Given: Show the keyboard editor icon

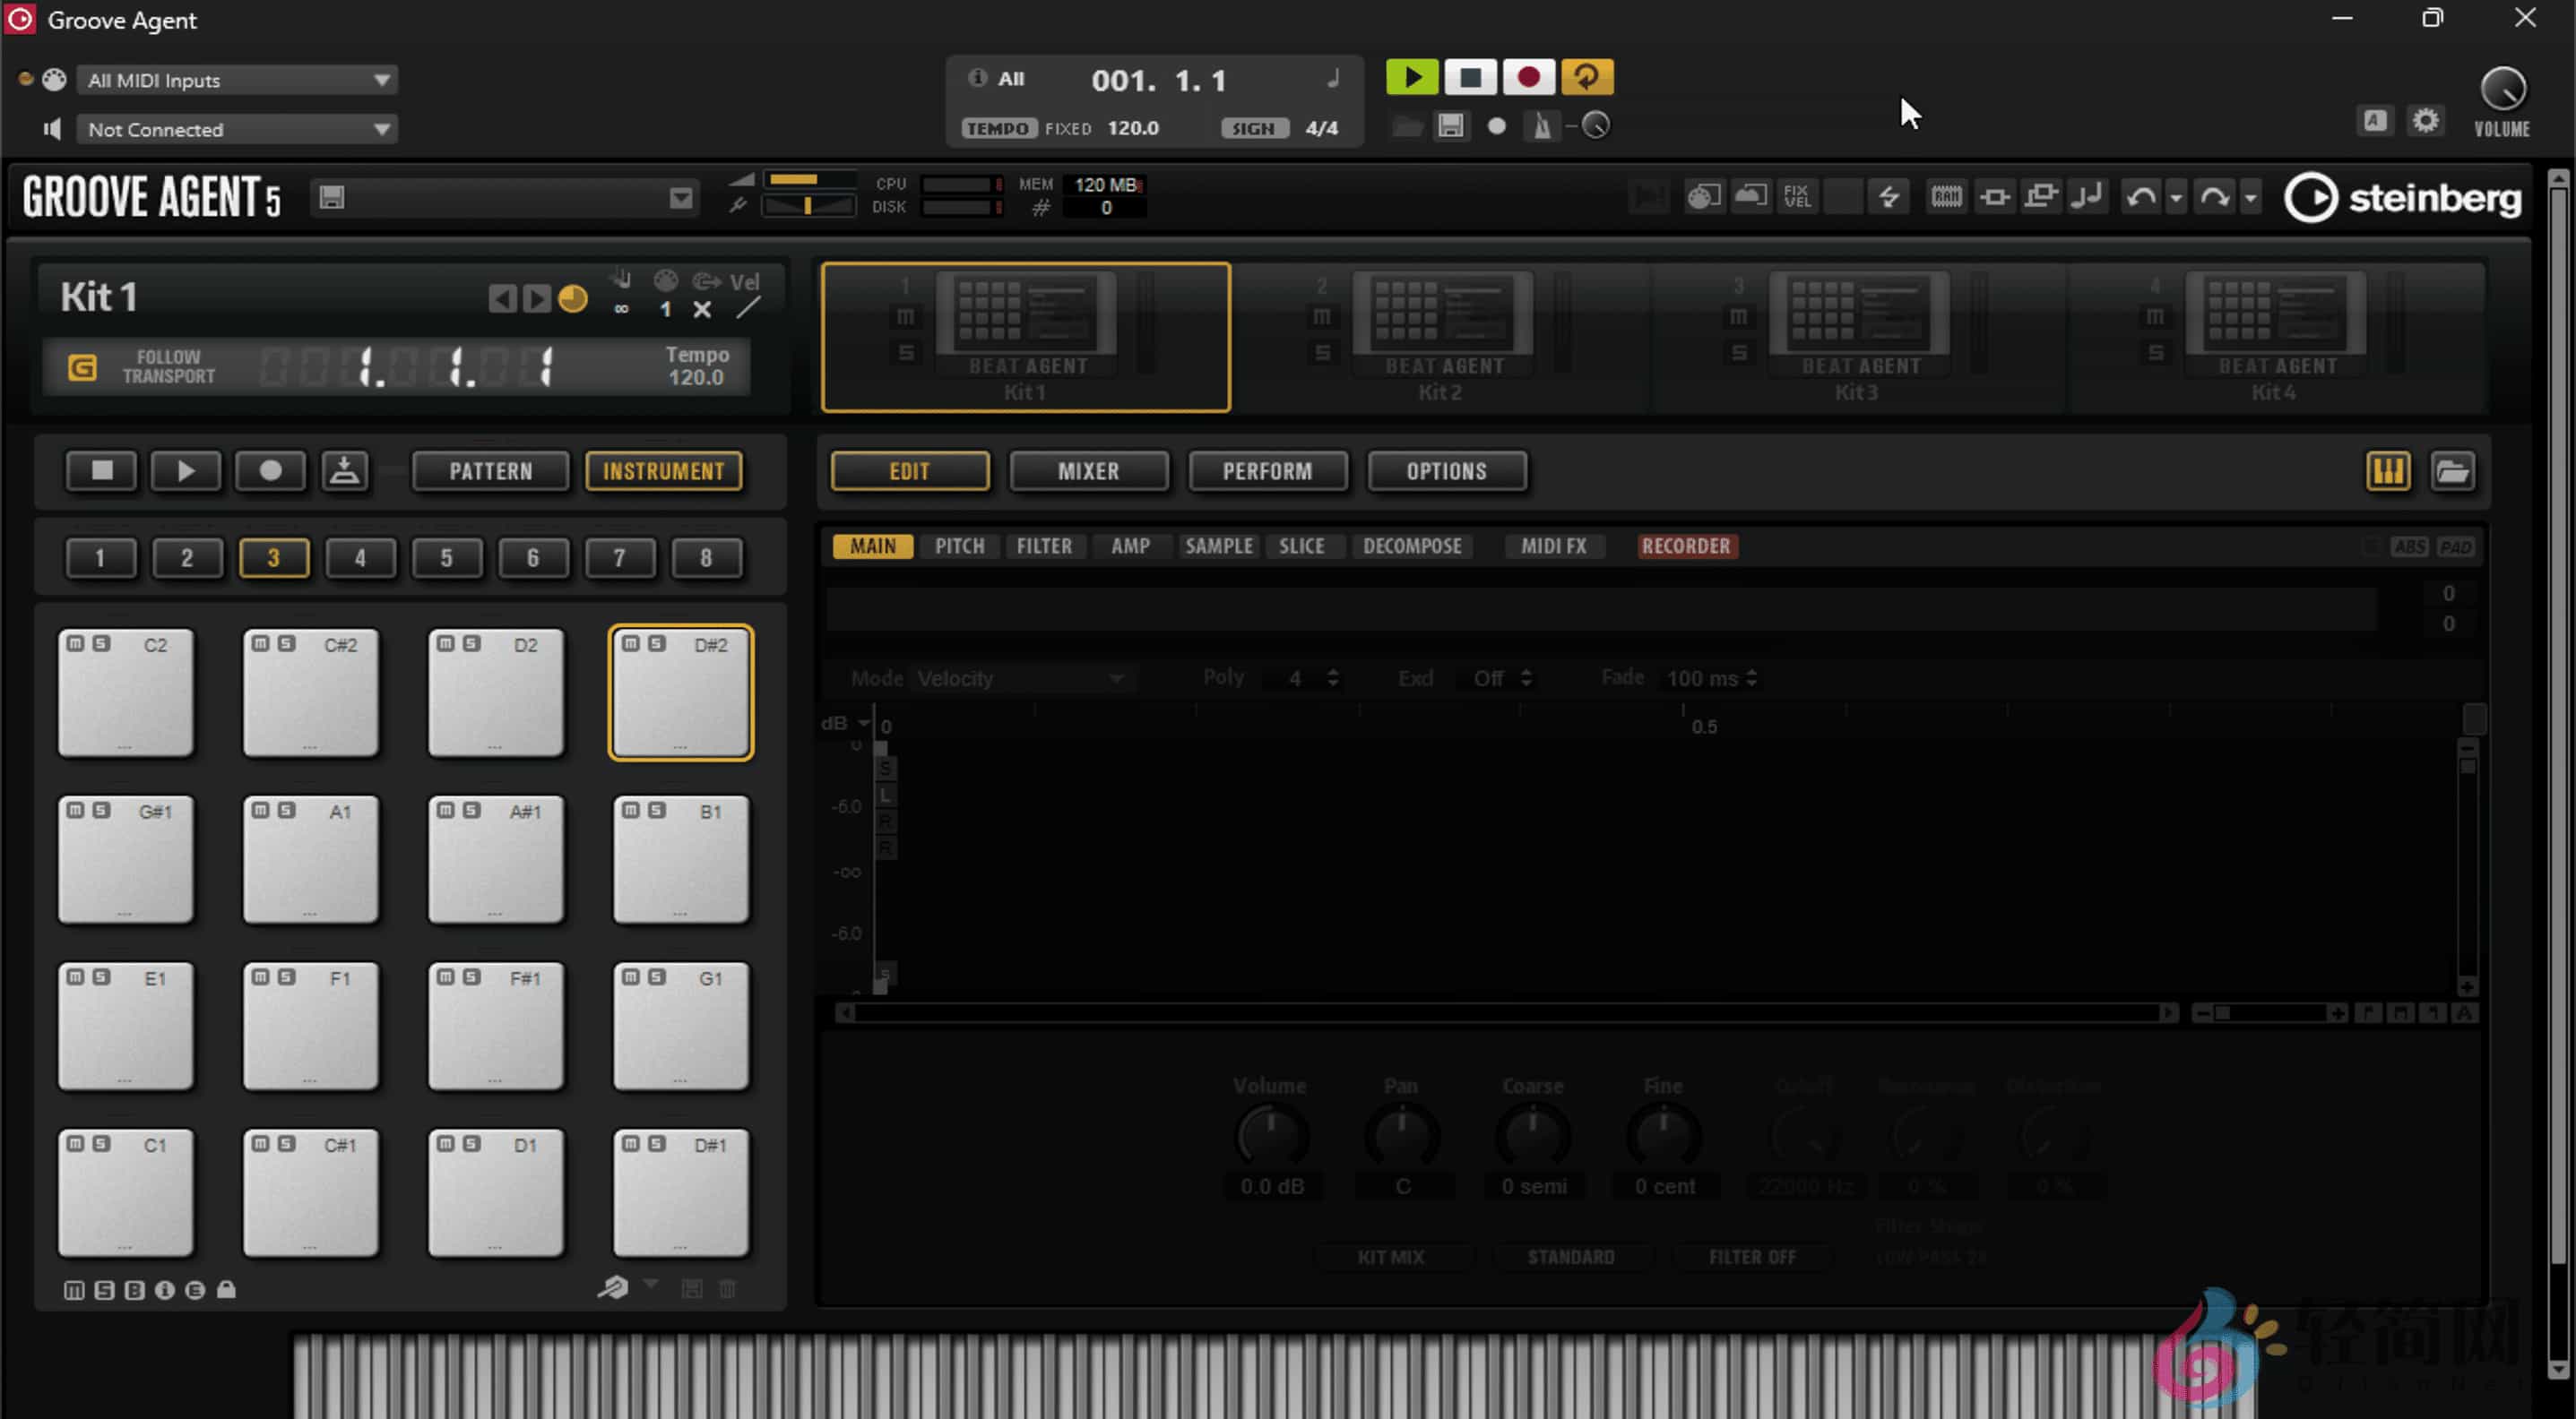Looking at the screenshot, I should pos(2387,470).
